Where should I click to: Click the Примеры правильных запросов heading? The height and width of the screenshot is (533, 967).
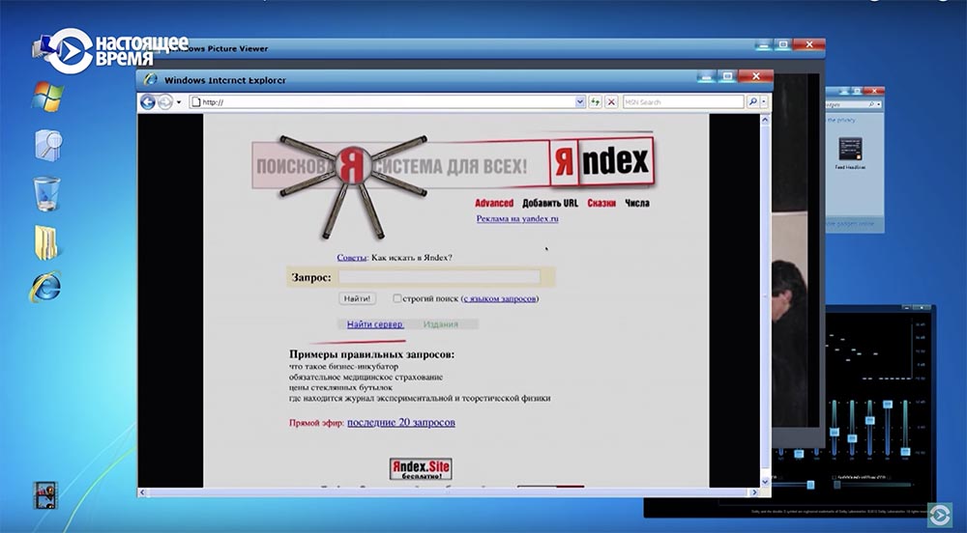pos(372,354)
